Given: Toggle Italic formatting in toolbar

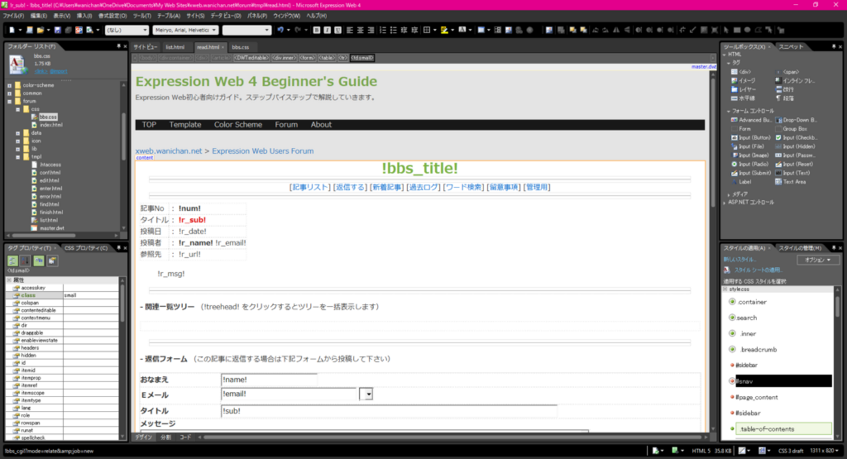Looking at the screenshot, I should [327, 30].
